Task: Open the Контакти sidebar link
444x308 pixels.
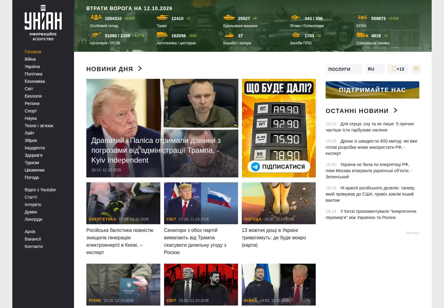Action: (34, 246)
